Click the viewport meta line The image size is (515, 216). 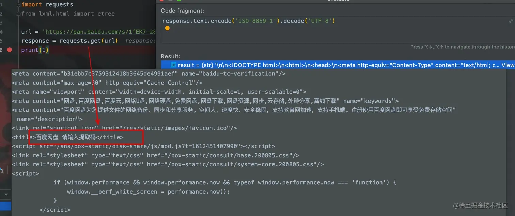pos(159,92)
